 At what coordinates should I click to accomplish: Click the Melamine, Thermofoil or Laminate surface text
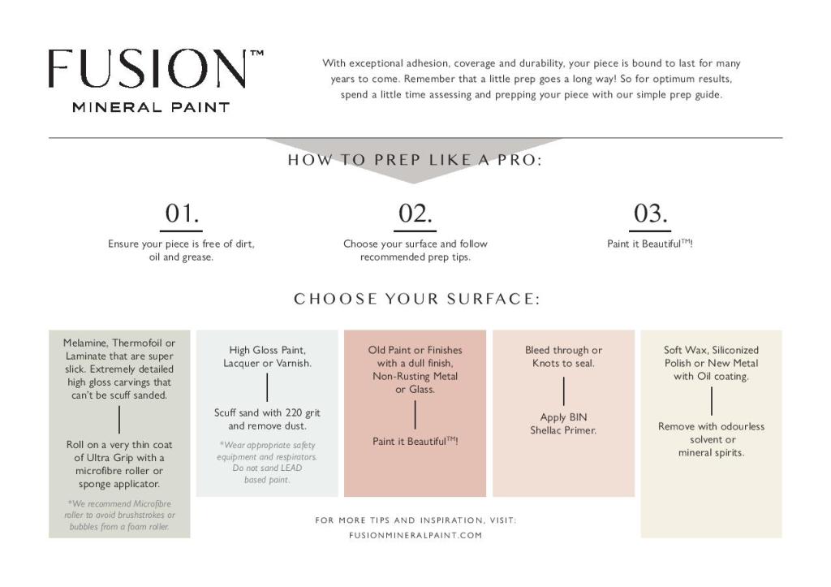point(119,369)
